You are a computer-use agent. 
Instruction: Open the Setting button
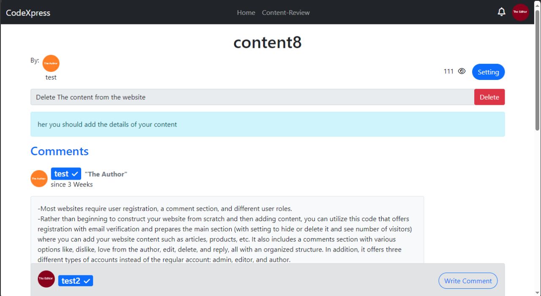(x=488, y=72)
